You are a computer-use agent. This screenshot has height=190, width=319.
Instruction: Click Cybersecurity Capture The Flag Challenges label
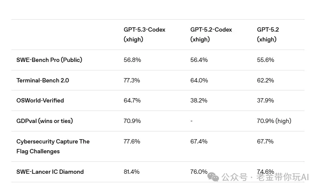tap(53, 146)
